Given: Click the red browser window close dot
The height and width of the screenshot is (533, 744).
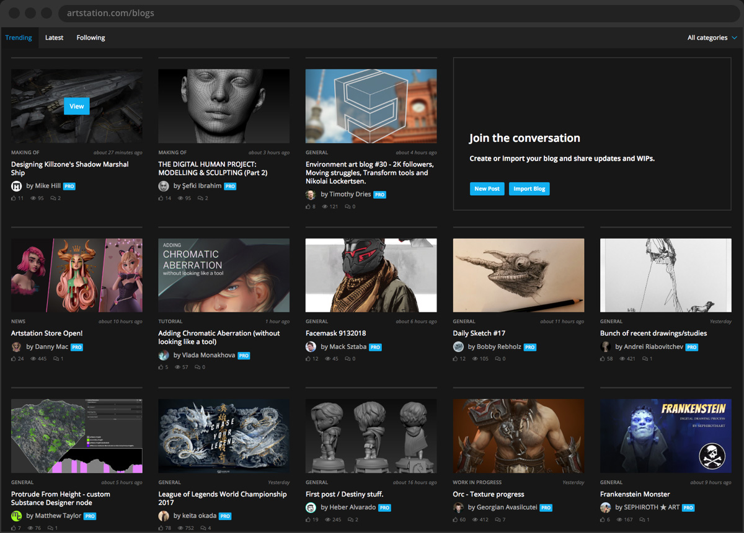Looking at the screenshot, I should [15, 12].
